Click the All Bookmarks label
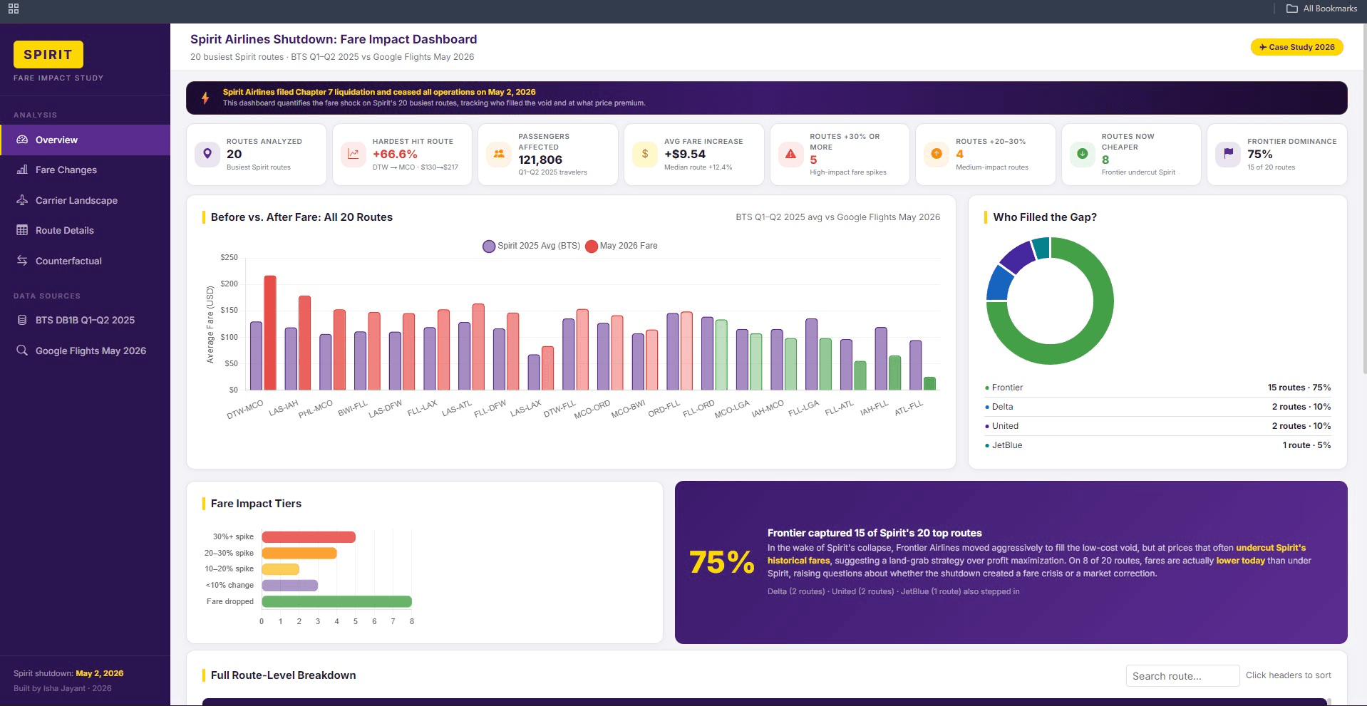1367x706 pixels. (1330, 9)
